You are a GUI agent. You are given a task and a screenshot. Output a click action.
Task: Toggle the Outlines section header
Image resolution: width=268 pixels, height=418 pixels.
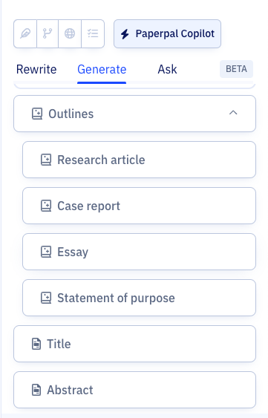(x=134, y=114)
